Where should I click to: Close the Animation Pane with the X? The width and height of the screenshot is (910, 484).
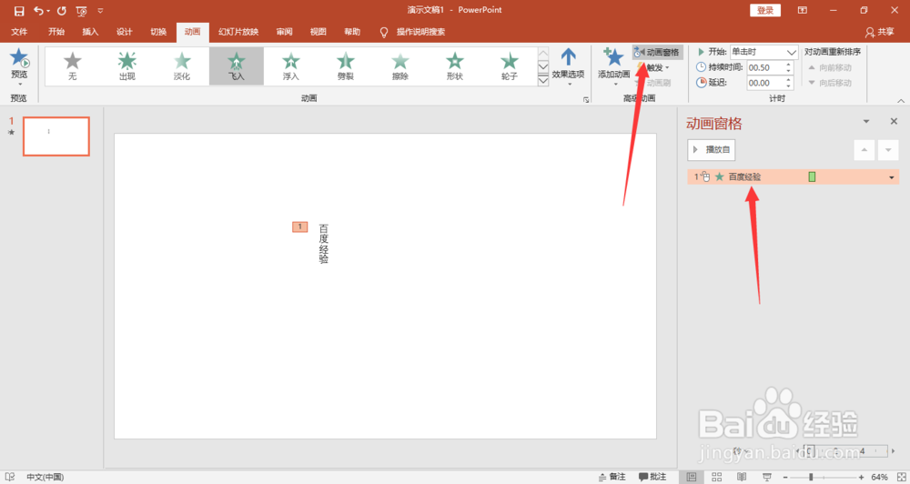[x=894, y=121]
